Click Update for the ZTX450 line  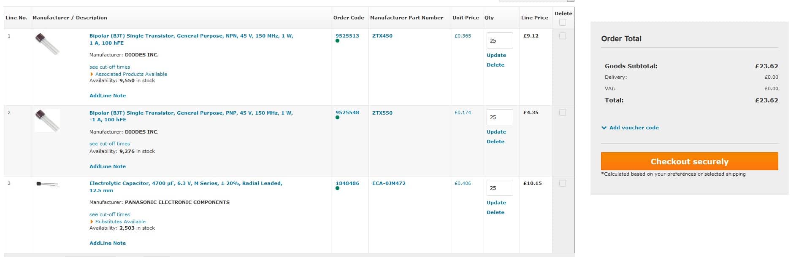pos(496,55)
